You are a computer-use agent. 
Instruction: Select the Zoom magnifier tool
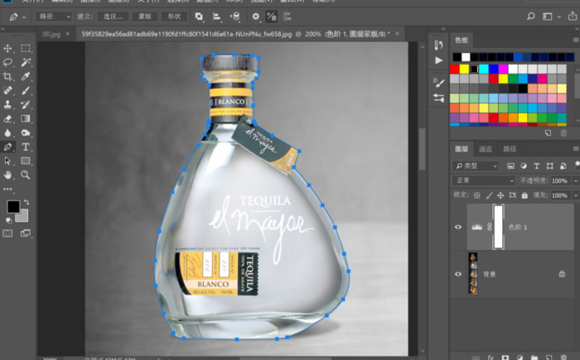tap(26, 175)
